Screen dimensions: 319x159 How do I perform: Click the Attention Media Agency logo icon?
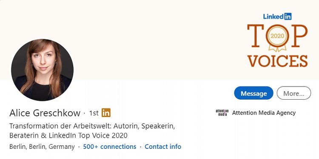tap(222, 112)
